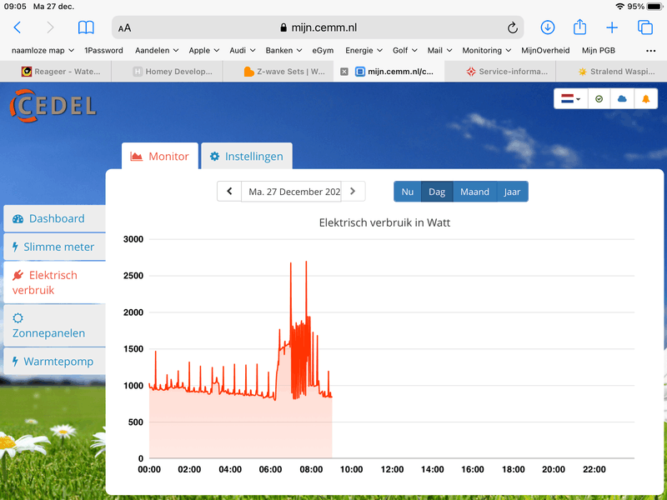The width and height of the screenshot is (667, 500).
Task: Reload the page with refresh icon
Action: point(513,27)
